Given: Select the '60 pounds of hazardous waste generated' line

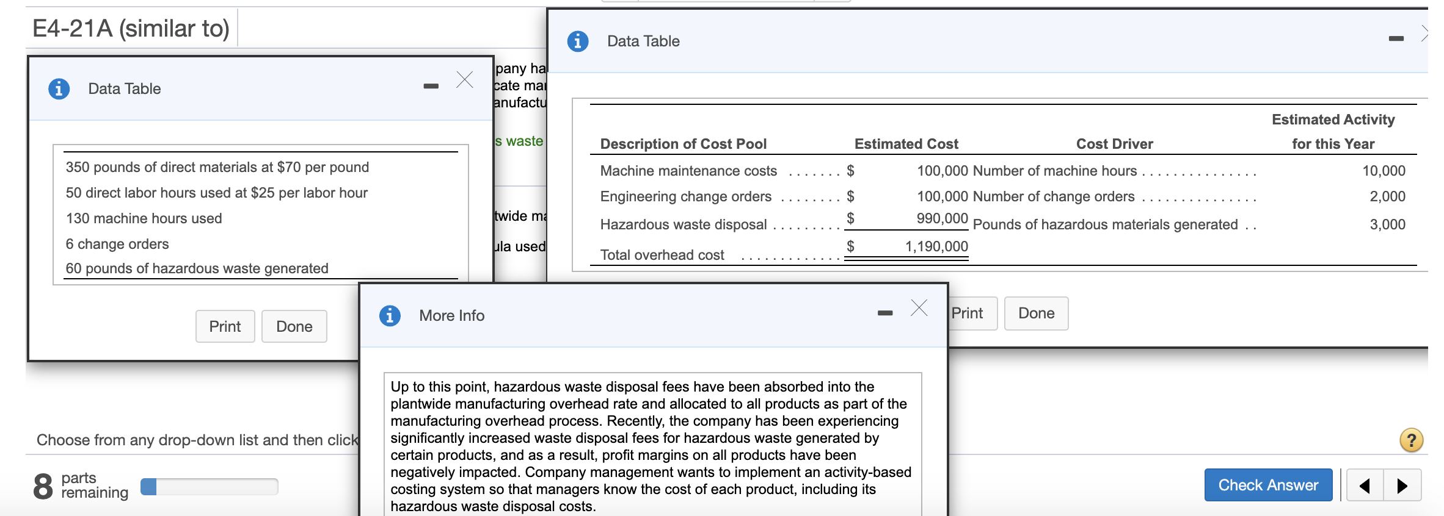Looking at the screenshot, I should pyautogui.click(x=197, y=268).
